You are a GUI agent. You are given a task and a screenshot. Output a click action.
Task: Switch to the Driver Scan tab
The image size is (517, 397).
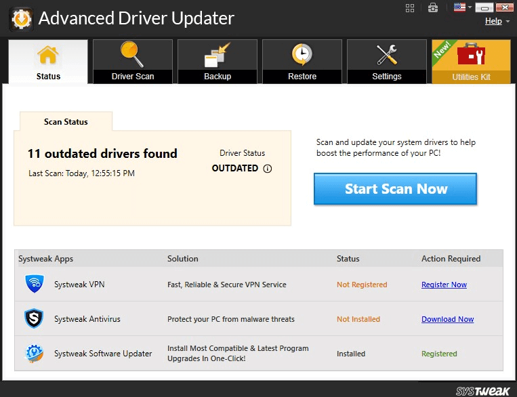click(x=133, y=62)
